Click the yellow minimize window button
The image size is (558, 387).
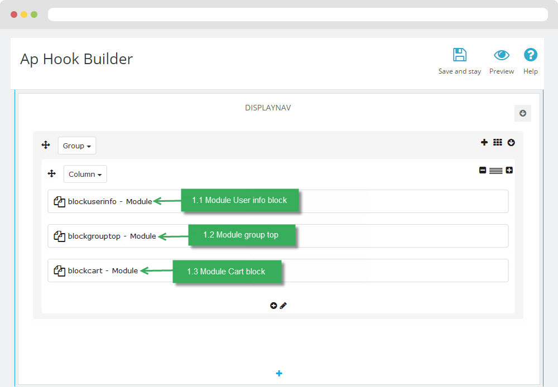coord(24,14)
